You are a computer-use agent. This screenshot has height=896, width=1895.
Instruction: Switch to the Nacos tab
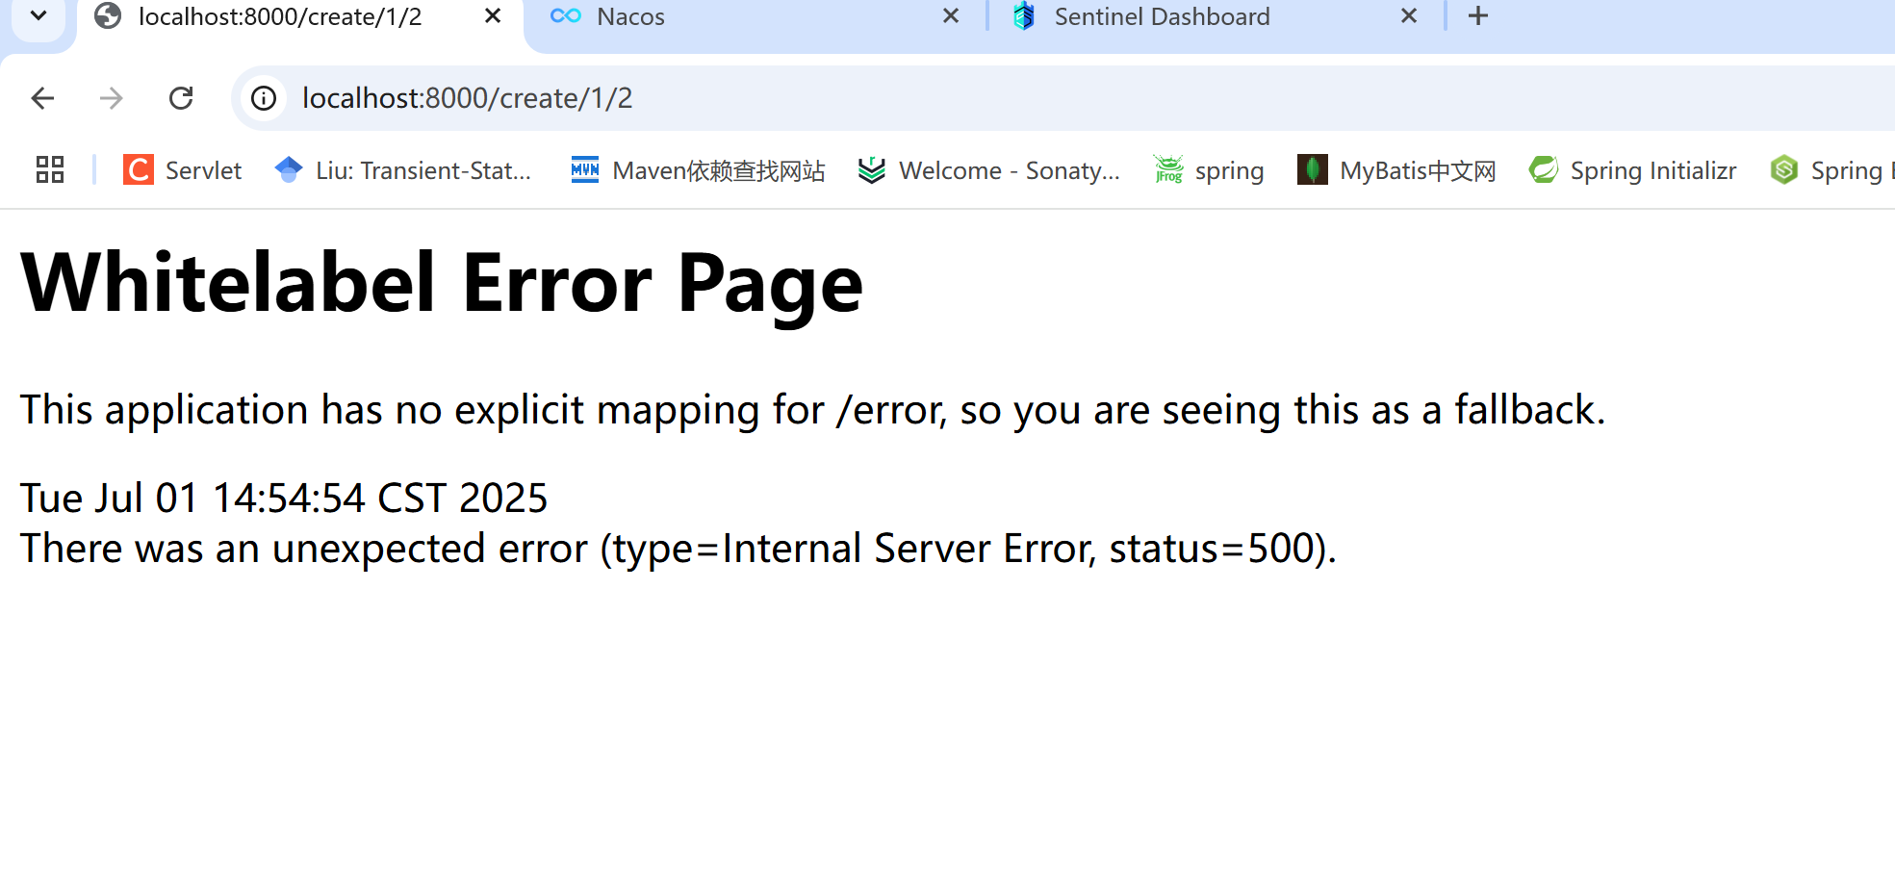click(x=755, y=17)
